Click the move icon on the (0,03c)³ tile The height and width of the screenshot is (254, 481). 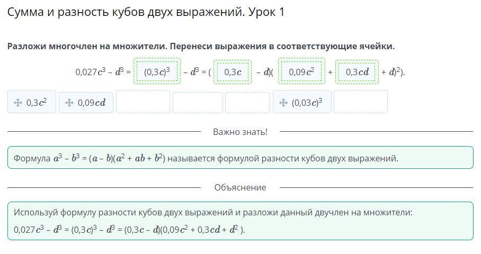[283, 103]
